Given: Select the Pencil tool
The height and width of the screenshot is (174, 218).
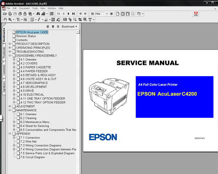Looking at the screenshot, I should point(39,20).
